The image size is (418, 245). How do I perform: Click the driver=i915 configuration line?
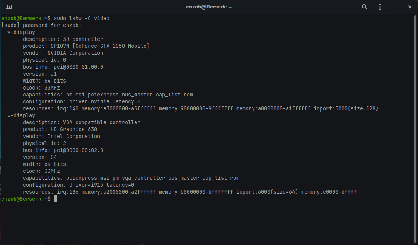(x=78, y=185)
